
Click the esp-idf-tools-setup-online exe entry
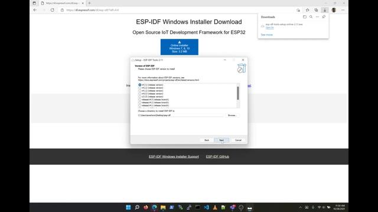coord(283,25)
